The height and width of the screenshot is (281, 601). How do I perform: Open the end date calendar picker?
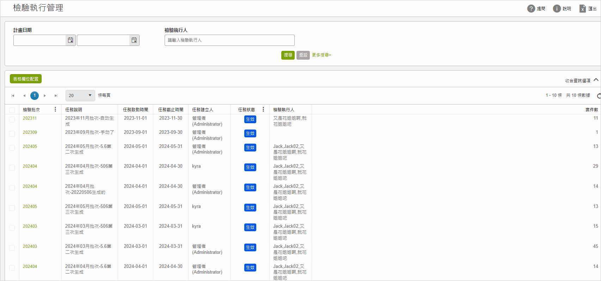[134, 40]
